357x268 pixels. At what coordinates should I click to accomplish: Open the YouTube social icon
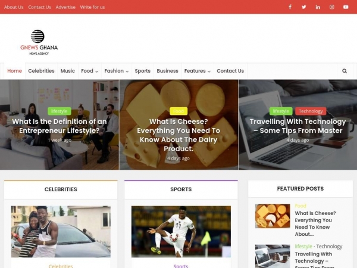click(346, 7)
